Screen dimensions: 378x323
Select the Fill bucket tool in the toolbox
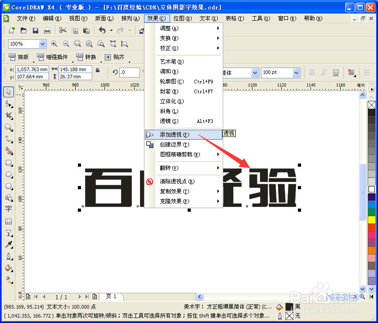tap(9, 268)
